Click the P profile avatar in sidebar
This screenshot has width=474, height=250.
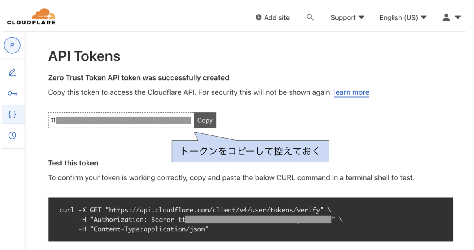12,45
